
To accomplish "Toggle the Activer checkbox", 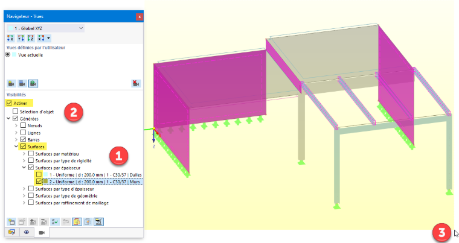I will (x=10, y=103).
